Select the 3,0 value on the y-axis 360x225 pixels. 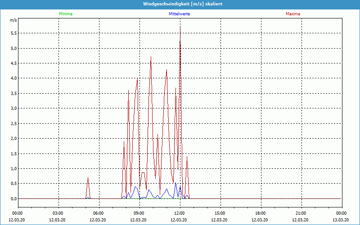click(13, 108)
